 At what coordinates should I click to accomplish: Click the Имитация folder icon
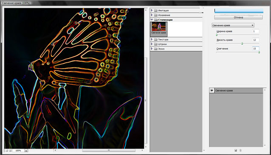[x=155, y=10]
